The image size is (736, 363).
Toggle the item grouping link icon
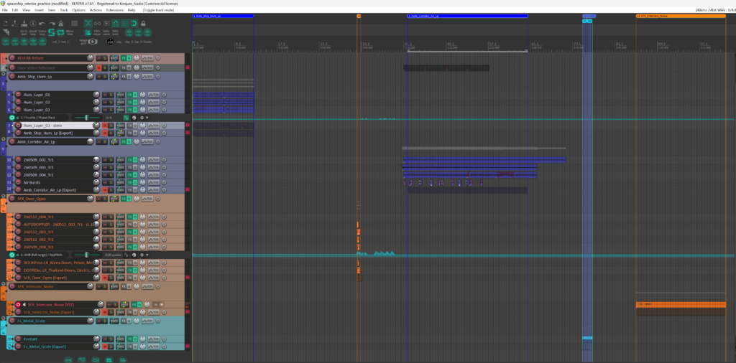[x=97, y=23]
